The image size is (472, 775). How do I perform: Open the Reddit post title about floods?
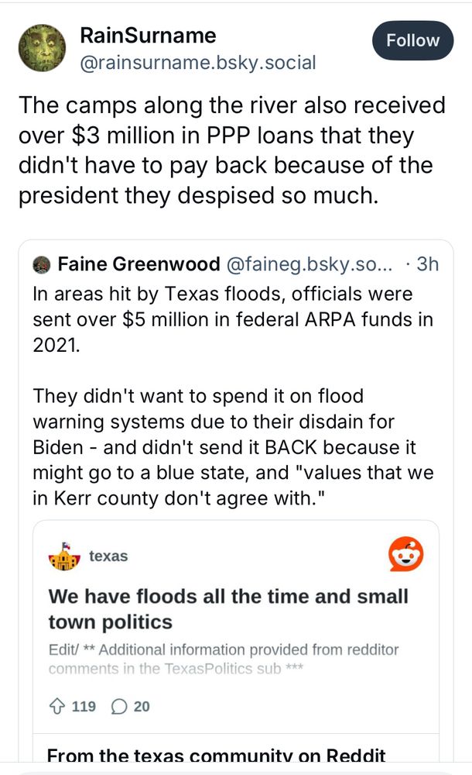pyautogui.click(x=228, y=609)
